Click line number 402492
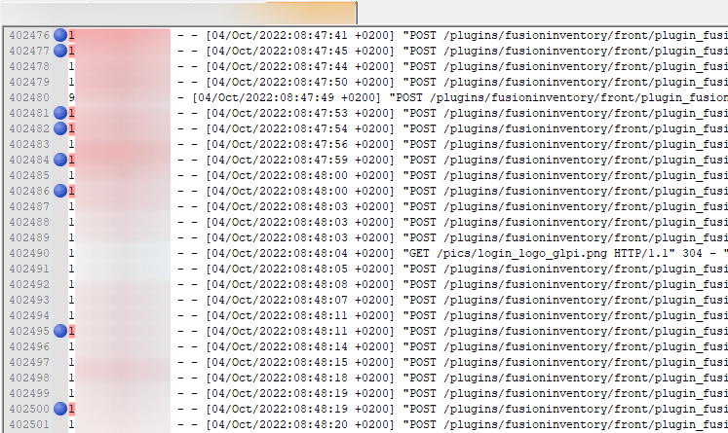 click(29, 284)
